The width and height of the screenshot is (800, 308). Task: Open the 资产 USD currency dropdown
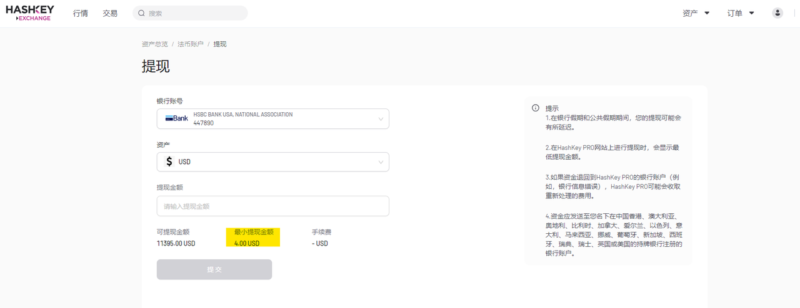coord(273,162)
